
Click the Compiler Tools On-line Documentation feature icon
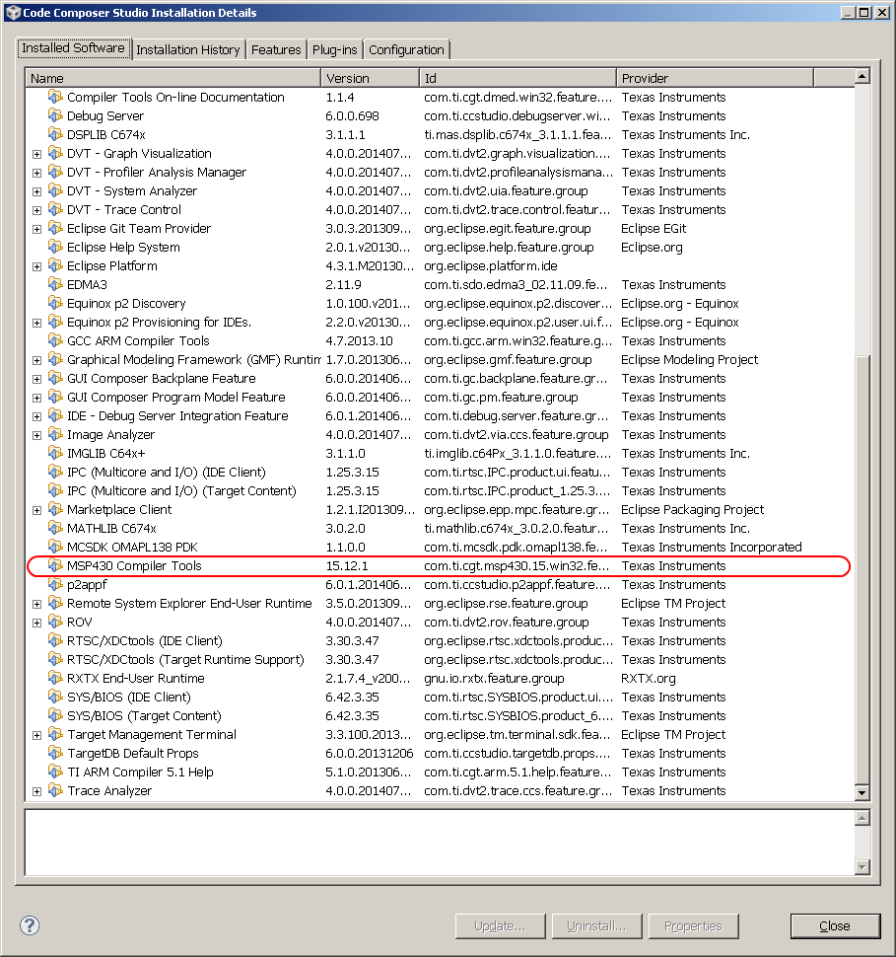pos(55,97)
